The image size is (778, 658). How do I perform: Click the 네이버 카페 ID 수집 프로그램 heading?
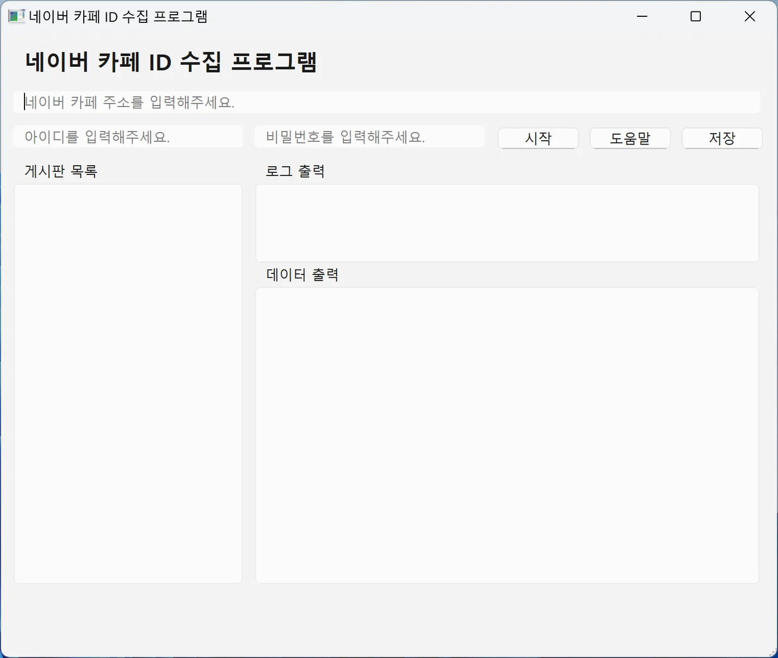[171, 62]
